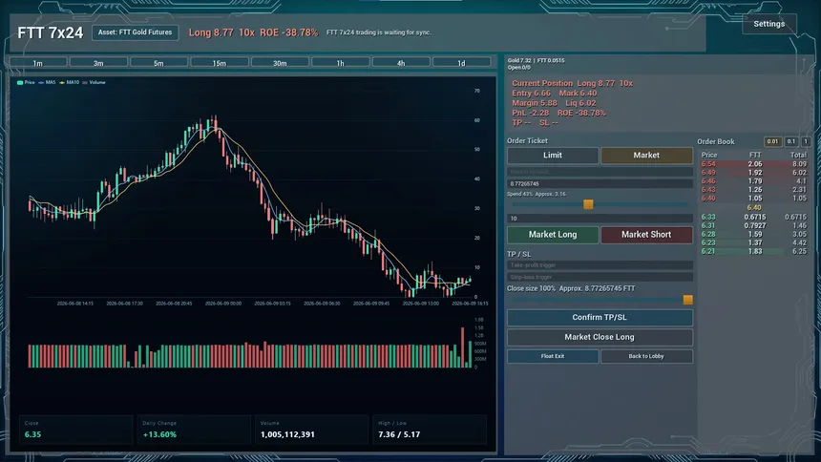This screenshot has height=462, width=821.
Task: Select the 4h timeframe tab
Action: click(401, 63)
